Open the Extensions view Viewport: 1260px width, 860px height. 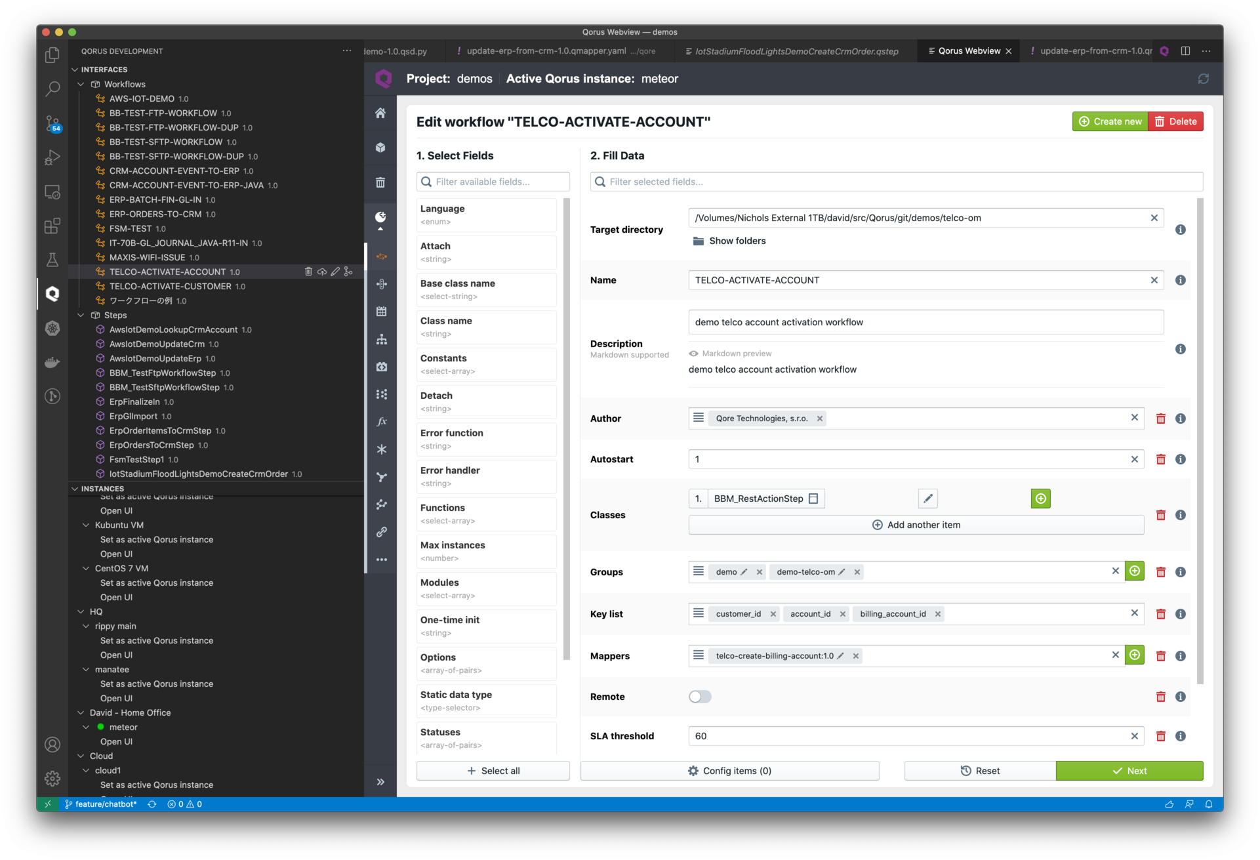(x=52, y=226)
